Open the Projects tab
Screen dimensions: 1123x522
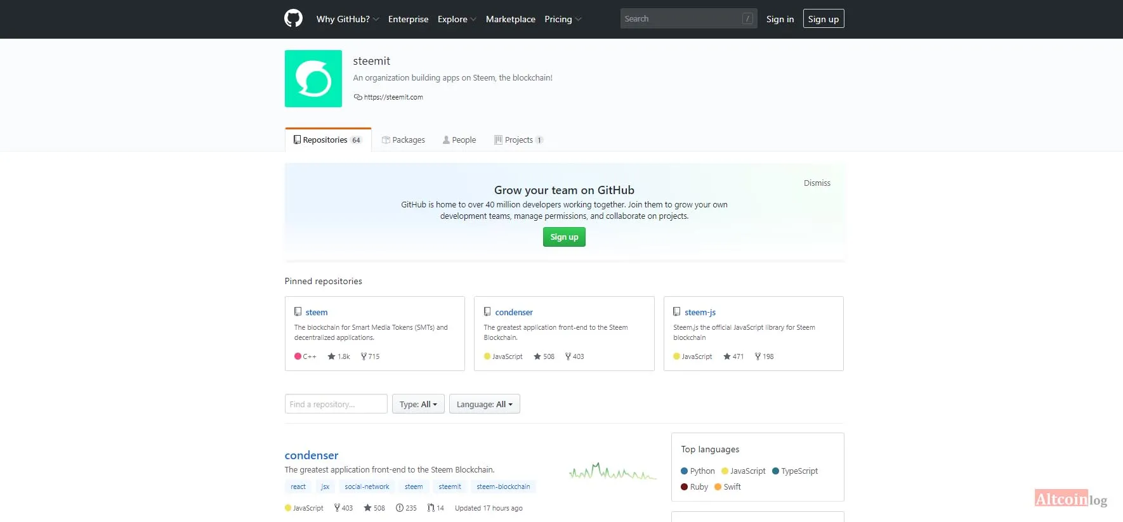519,140
